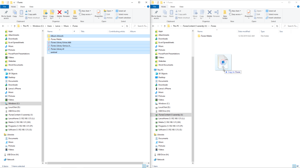Select iTunes Library Extras.itdb file
The width and height of the screenshot is (300, 168).
tap(61, 42)
